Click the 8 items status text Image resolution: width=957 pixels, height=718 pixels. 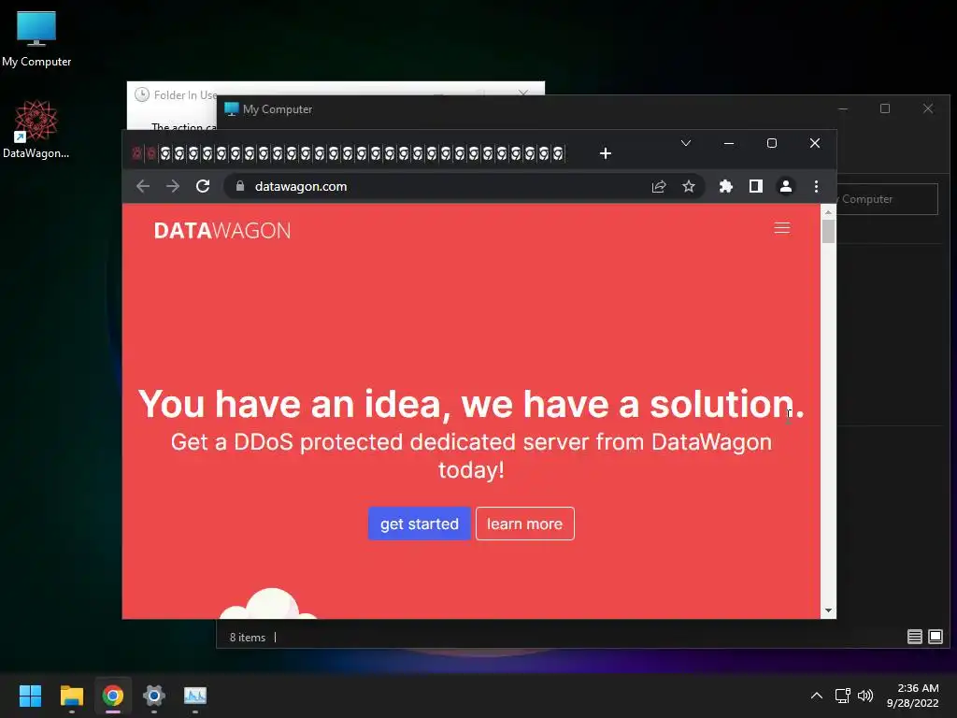click(x=247, y=638)
